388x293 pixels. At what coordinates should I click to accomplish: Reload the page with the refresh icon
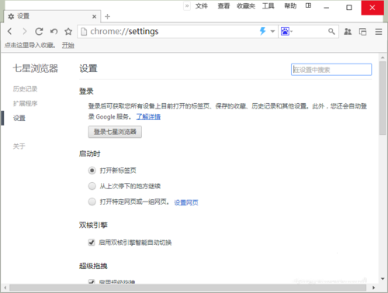(39, 32)
